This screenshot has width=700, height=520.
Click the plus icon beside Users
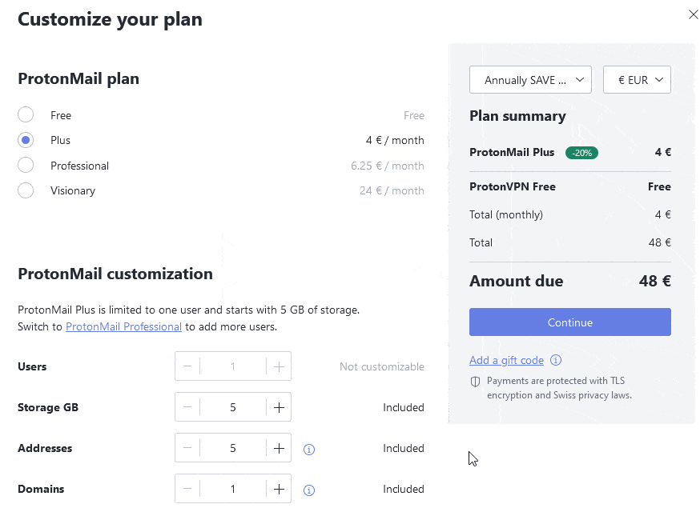coord(278,366)
